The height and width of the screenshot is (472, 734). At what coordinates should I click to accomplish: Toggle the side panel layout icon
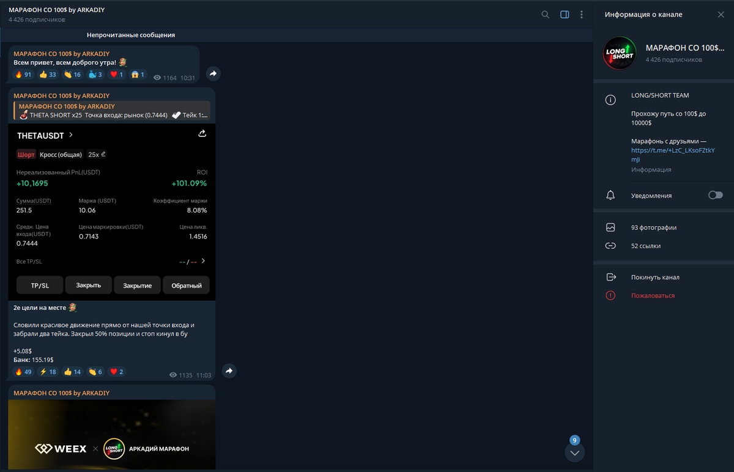pos(565,15)
